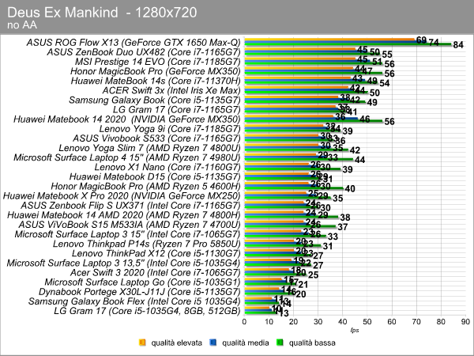Click the value 84 on ASUS ROG Flow bar
Image resolution: width=474 pixels, height=356 pixels.
click(x=458, y=45)
